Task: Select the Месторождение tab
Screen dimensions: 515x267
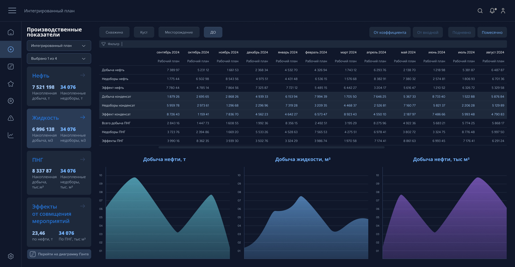Action: (x=179, y=32)
